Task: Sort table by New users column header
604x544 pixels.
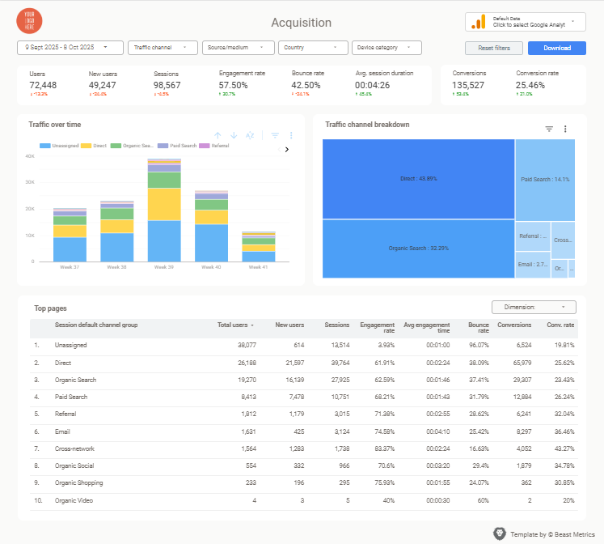Action: tap(289, 325)
